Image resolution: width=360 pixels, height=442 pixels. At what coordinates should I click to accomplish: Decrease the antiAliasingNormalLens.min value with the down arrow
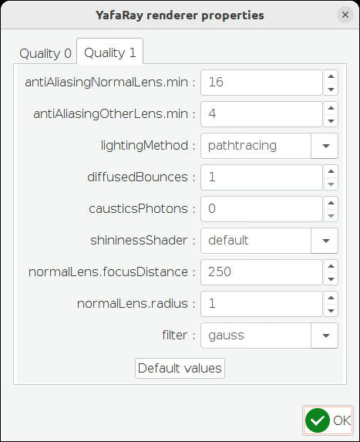331,89
